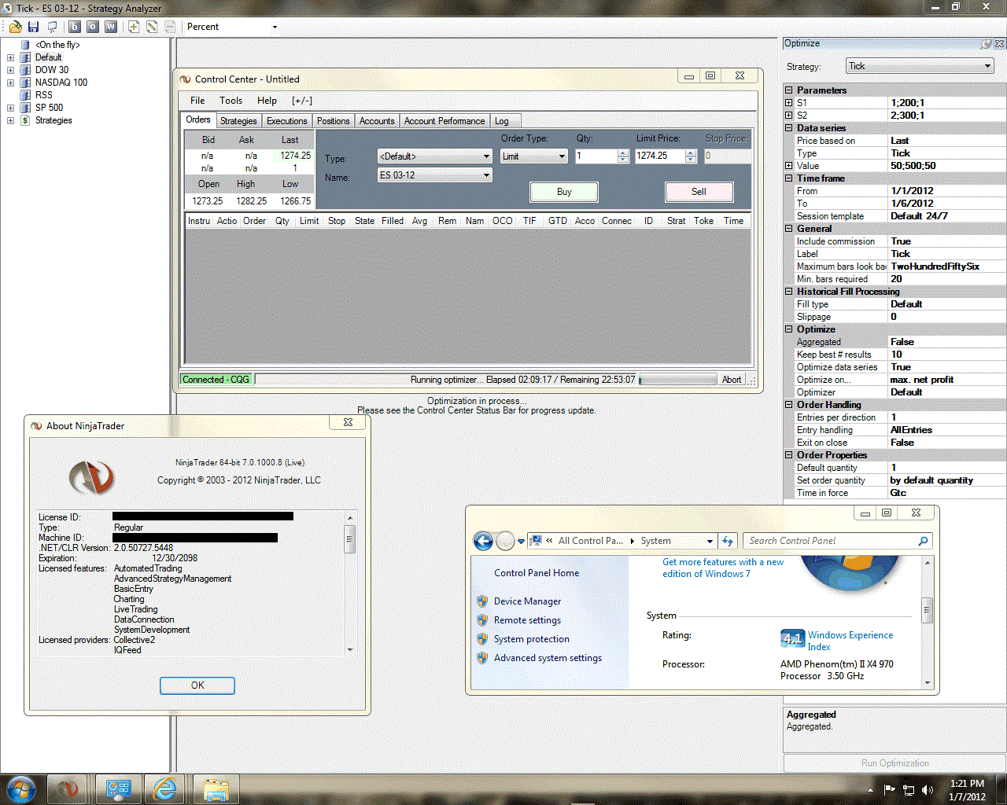
Task: Switch to the Positions tab
Action: (334, 121)
